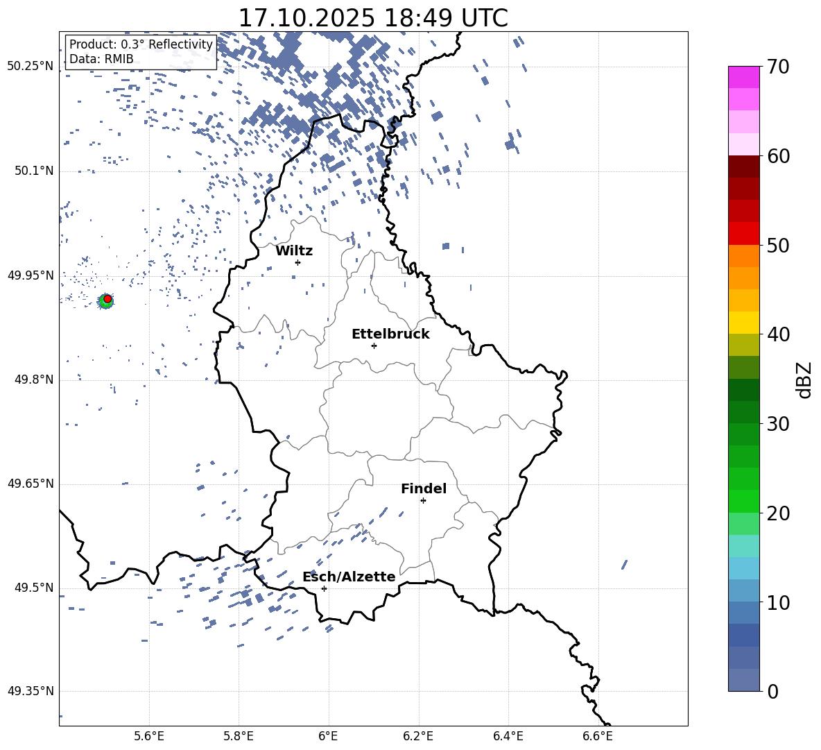Click the Findel city label
This screenshot has height=750, width=821.
tap(424, 488)
